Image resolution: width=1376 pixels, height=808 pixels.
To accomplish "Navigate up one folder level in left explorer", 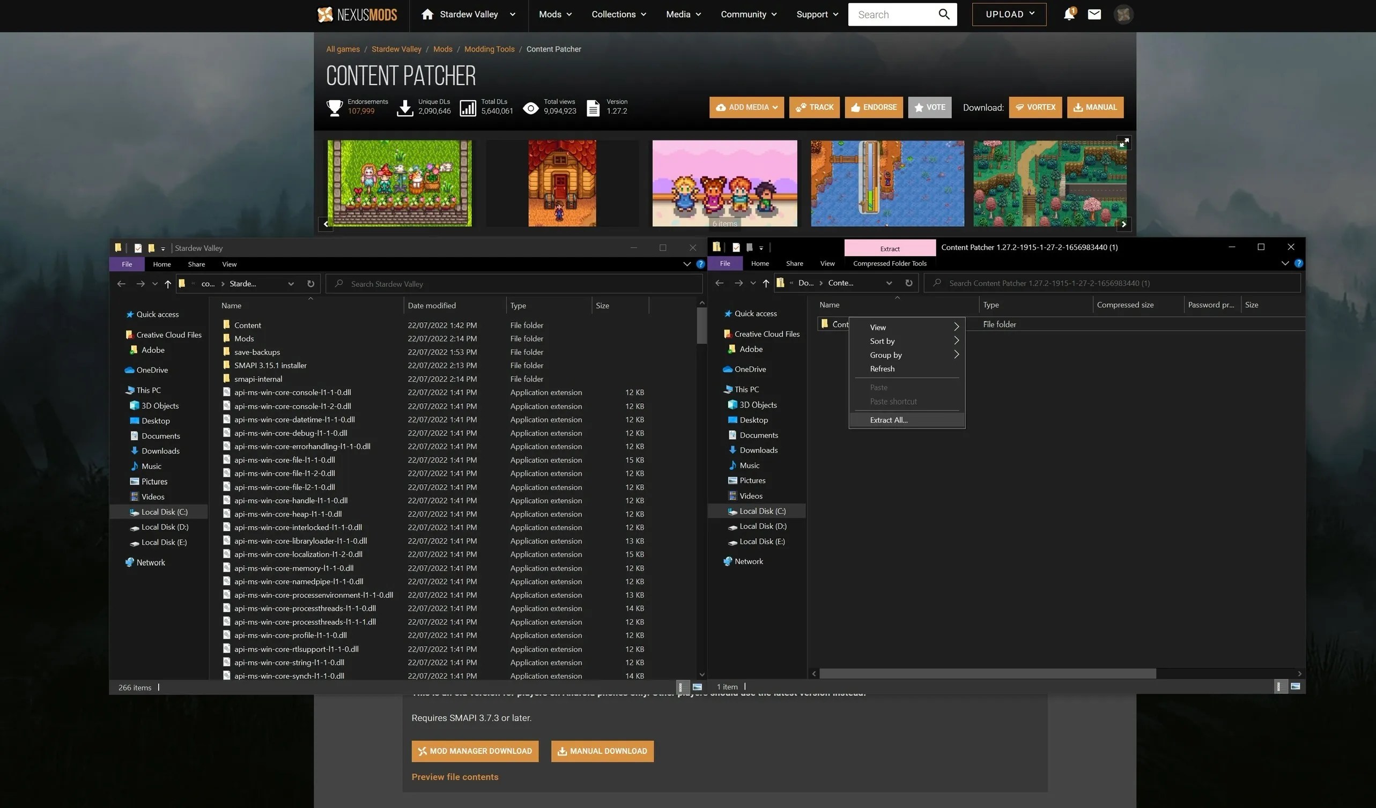I will tap(168, 283).
